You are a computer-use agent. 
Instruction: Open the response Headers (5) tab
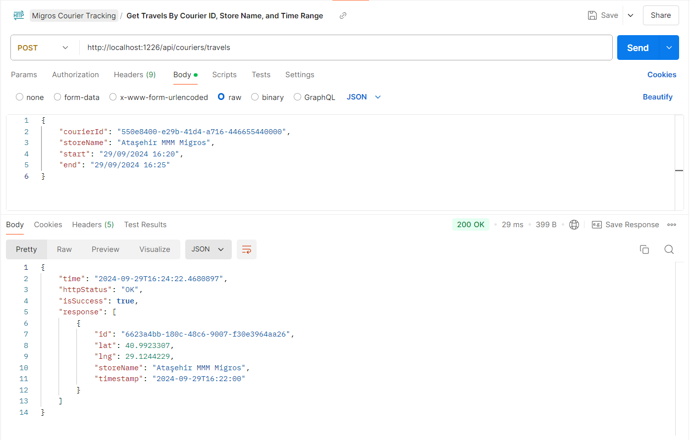pyautogui.click(x=93, y=225)
